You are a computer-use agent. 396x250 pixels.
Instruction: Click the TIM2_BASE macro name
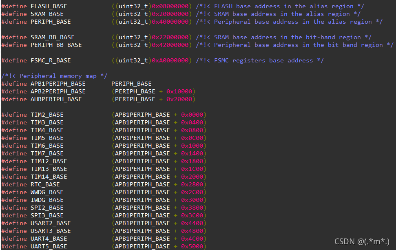47,115
